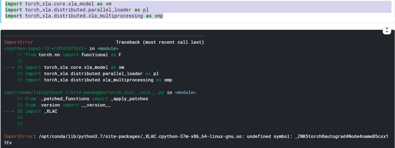Click the ipython-input-13-e1dfd7df52c2 traceback reference

pos(45,49)
